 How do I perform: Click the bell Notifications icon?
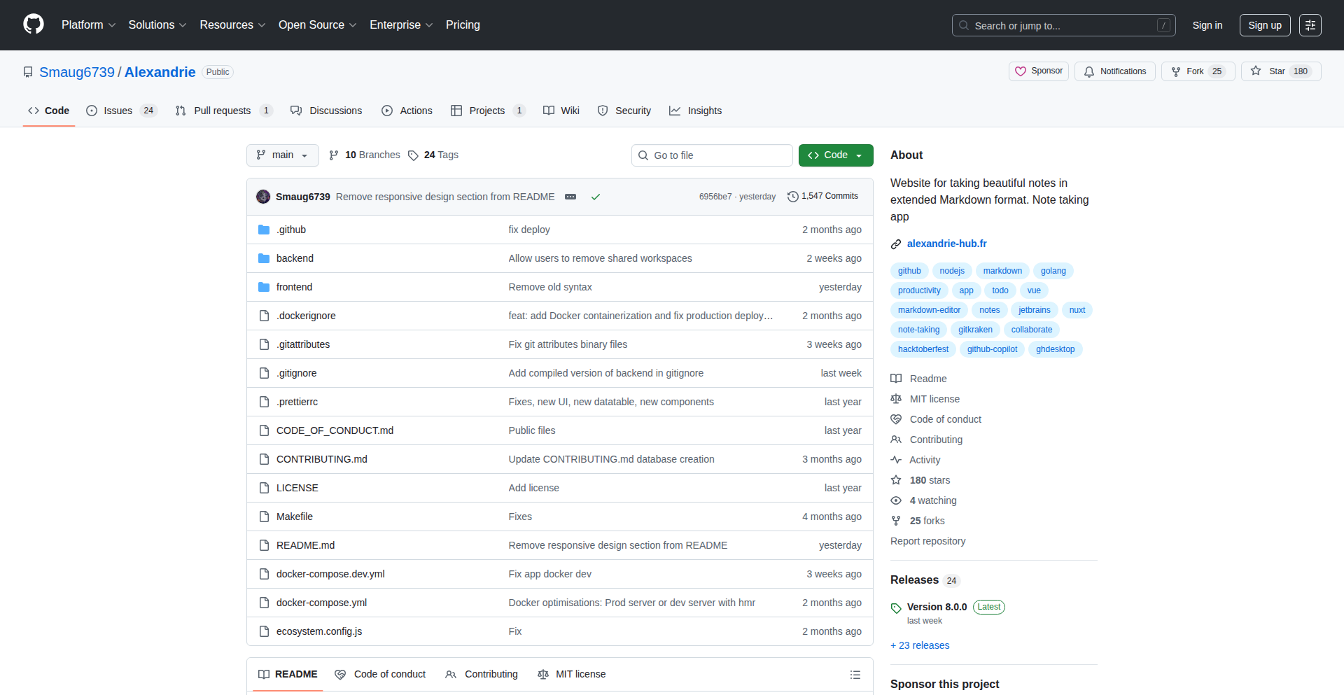tap(1088, 71)
